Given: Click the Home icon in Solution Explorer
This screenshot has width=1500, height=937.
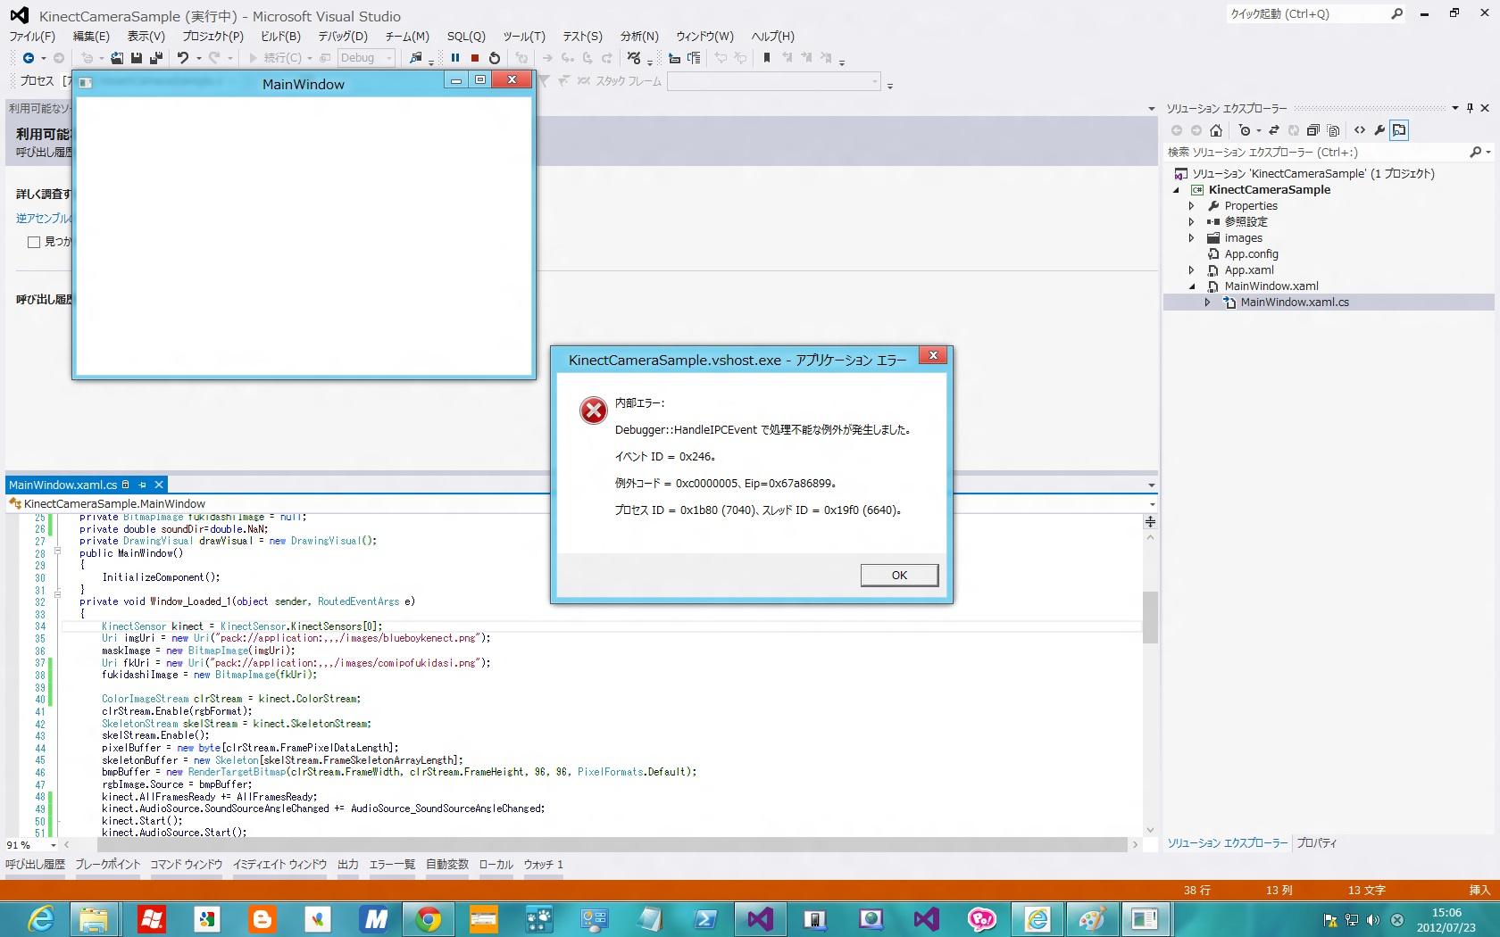Looking at the screenshot, I should 1216,130.
